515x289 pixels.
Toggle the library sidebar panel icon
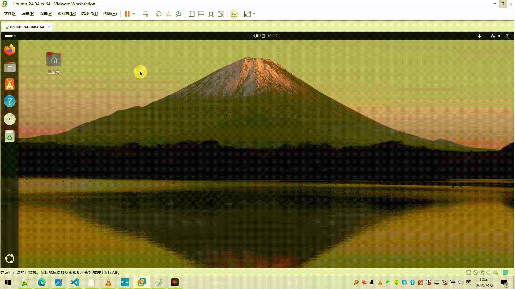[x=192, y=14]
